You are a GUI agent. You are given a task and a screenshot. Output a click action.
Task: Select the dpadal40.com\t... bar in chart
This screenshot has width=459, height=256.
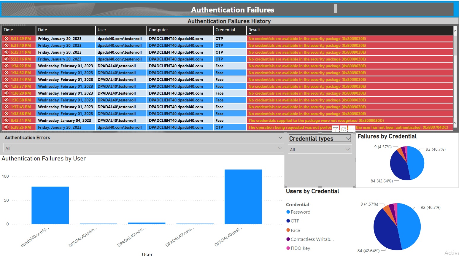50,205
